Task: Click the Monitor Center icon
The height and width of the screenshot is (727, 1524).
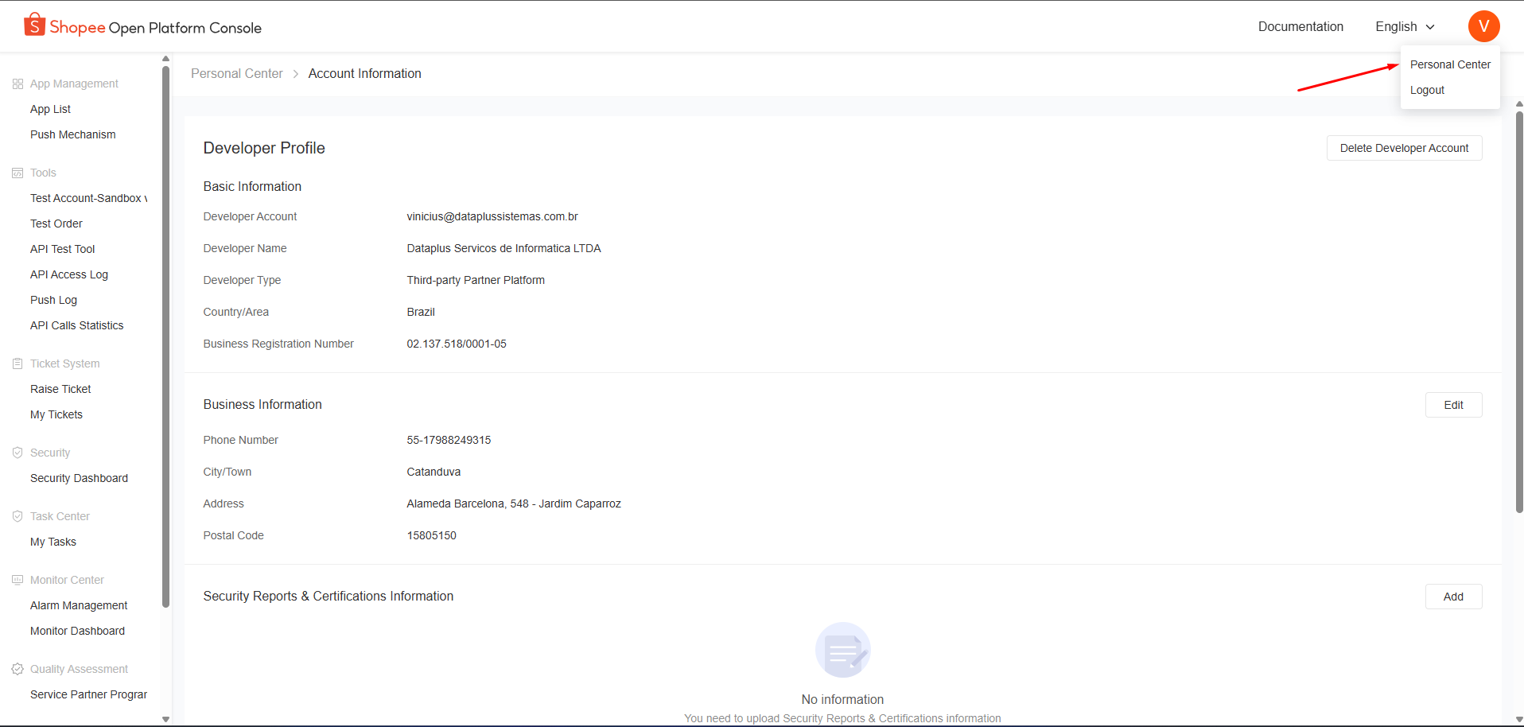Action: pos(17,580)
